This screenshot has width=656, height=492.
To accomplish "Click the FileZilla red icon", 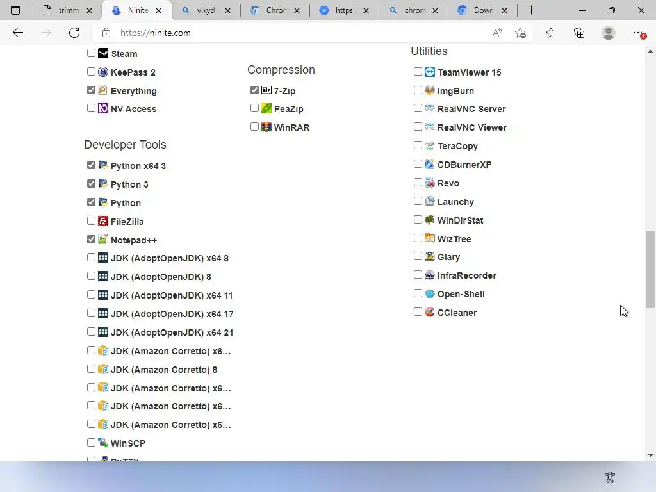I will 103,221.
